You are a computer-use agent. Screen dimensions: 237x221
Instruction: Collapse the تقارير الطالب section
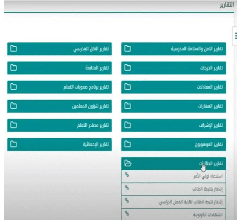(173, 163)
